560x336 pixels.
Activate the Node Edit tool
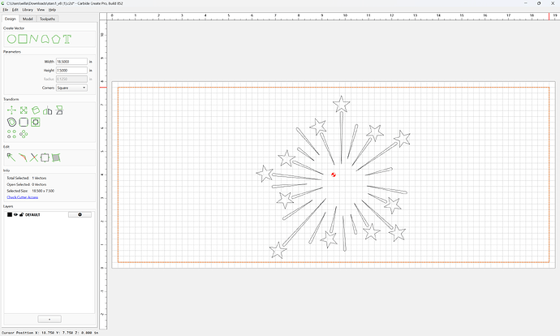pos(11,157)
